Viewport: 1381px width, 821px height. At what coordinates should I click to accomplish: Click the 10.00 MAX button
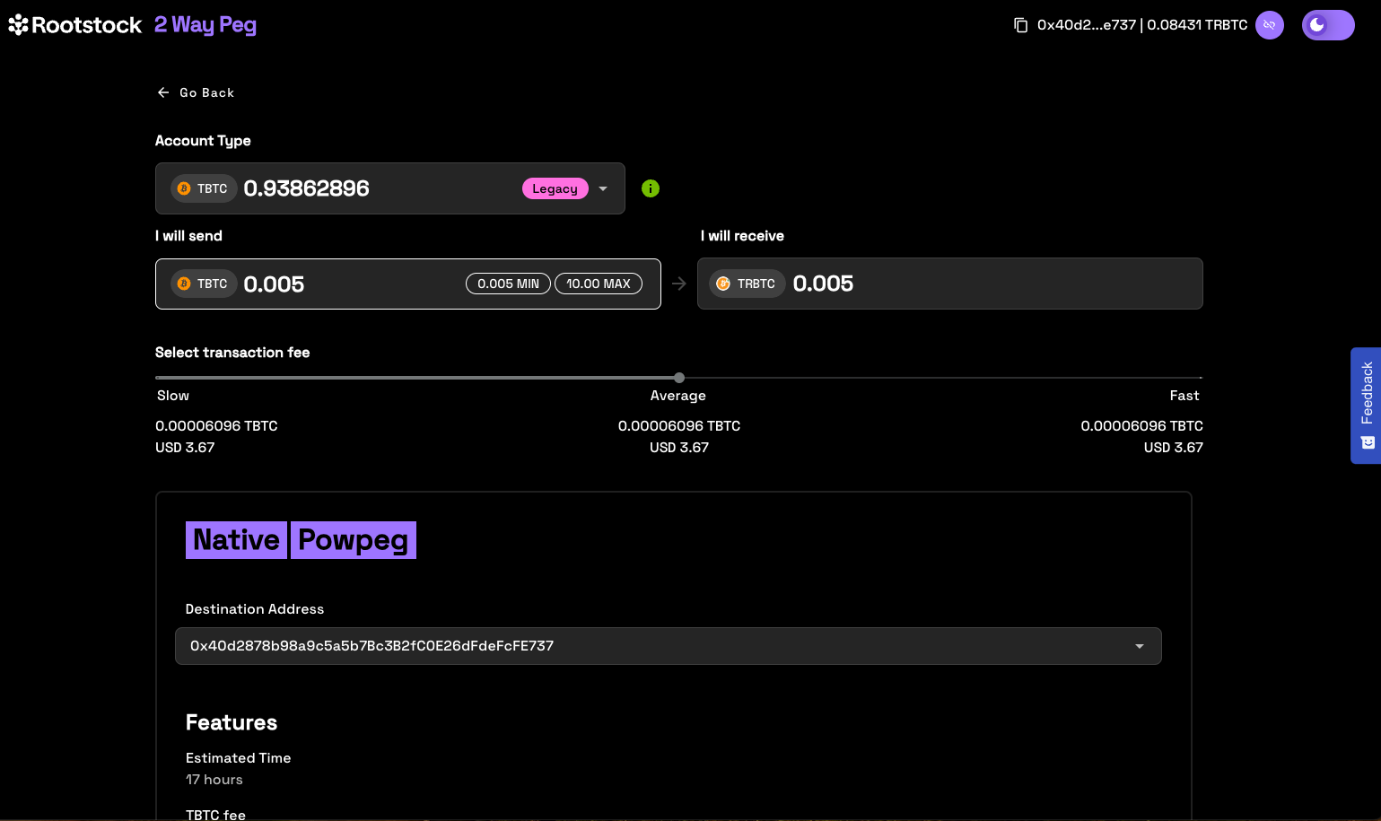point(599,284)
